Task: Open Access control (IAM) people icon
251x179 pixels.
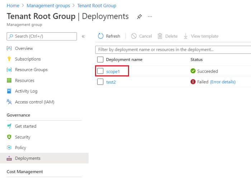Action: [x=9, y=102]
